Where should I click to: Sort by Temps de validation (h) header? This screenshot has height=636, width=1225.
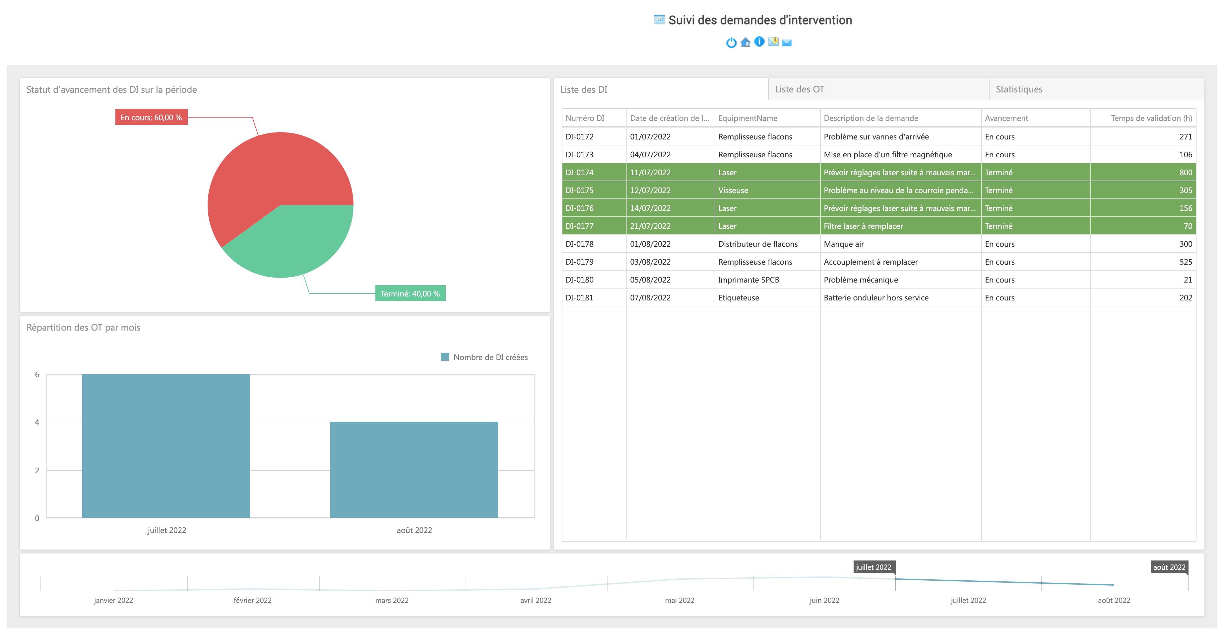[1143, 118]
